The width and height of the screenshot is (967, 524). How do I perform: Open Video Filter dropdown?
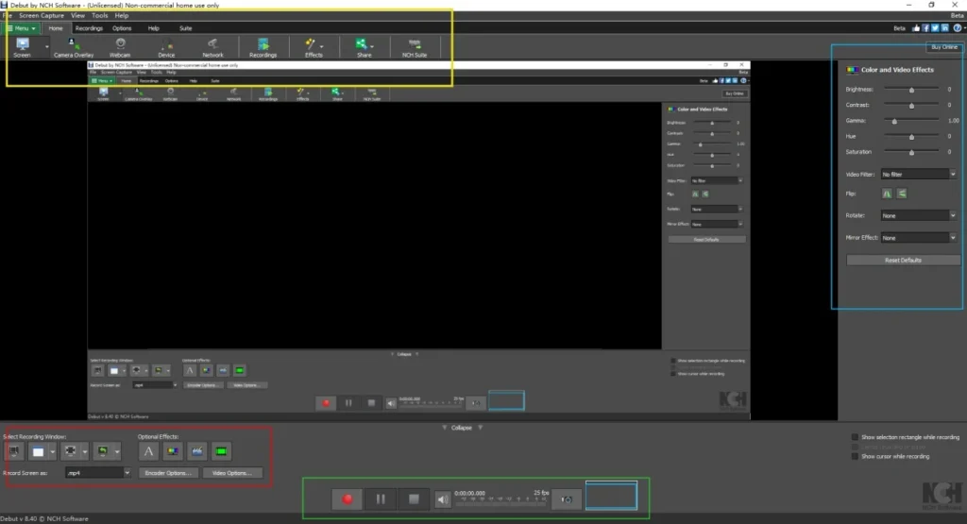[918, 175]
